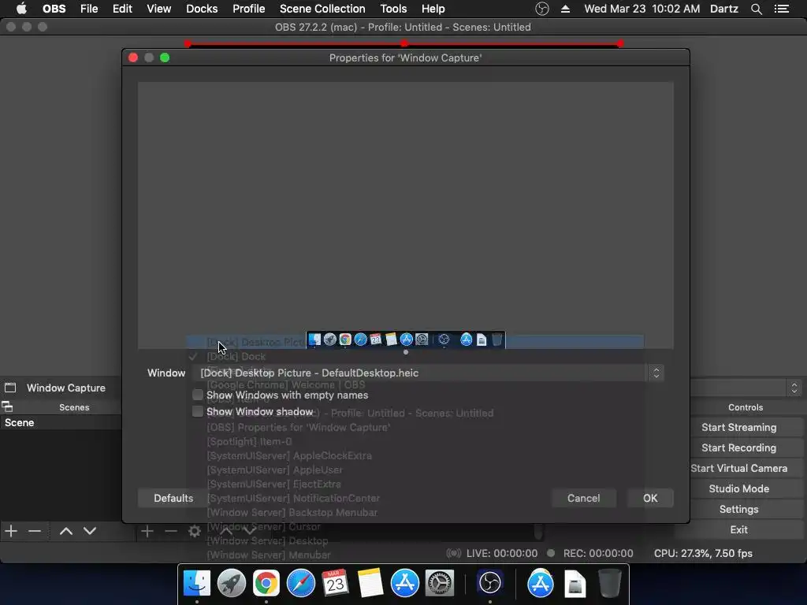Image resolution: width=807 pixels, height=605 pixels.
Task: Toggle Studio Mode
Action: pos(739,488)
